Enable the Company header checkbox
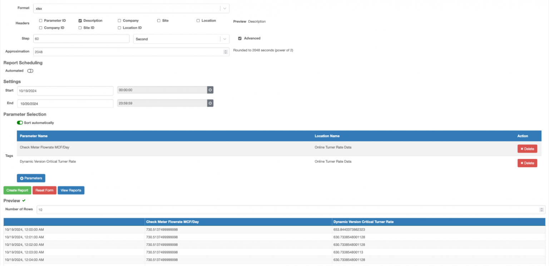This screenshot has width=549, height=266. [119, 20]
